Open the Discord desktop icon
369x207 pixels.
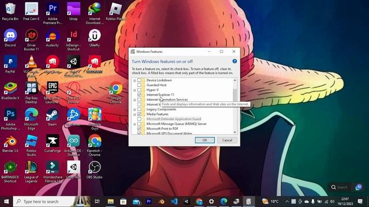[x=10, y=38]
